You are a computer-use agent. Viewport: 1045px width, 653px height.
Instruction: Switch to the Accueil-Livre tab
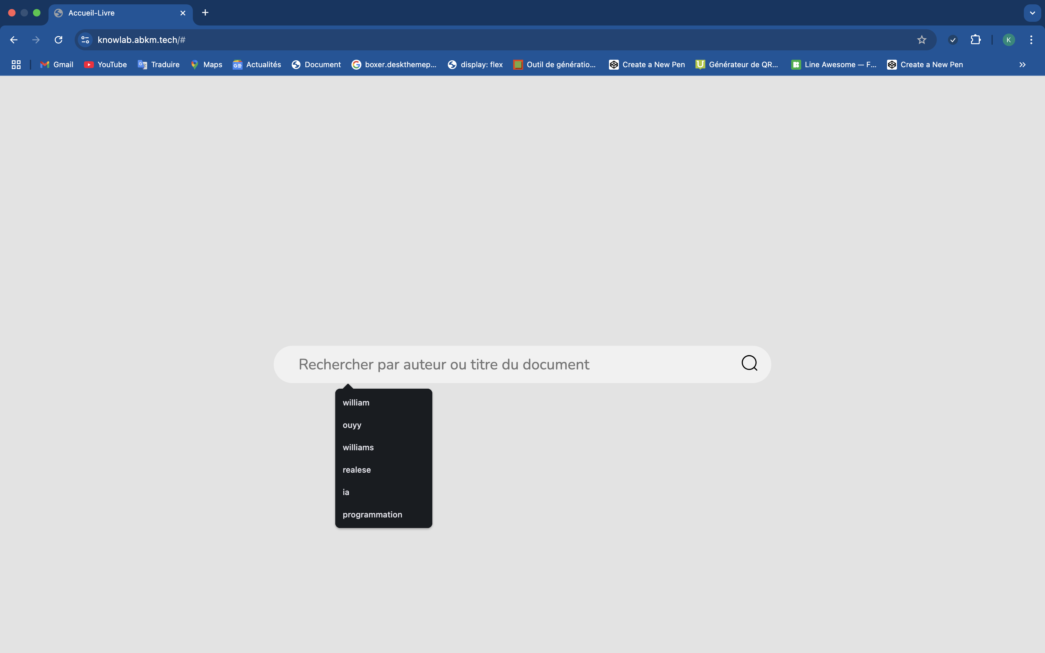click(x=120, y=13)
